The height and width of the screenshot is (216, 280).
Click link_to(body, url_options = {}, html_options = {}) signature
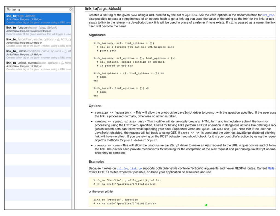point(135,58)
